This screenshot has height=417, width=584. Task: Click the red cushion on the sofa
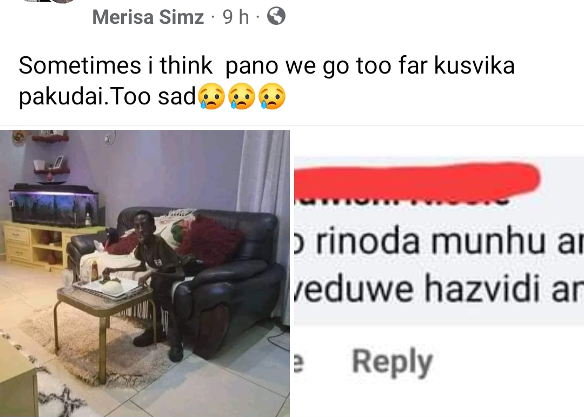(209, 241)
